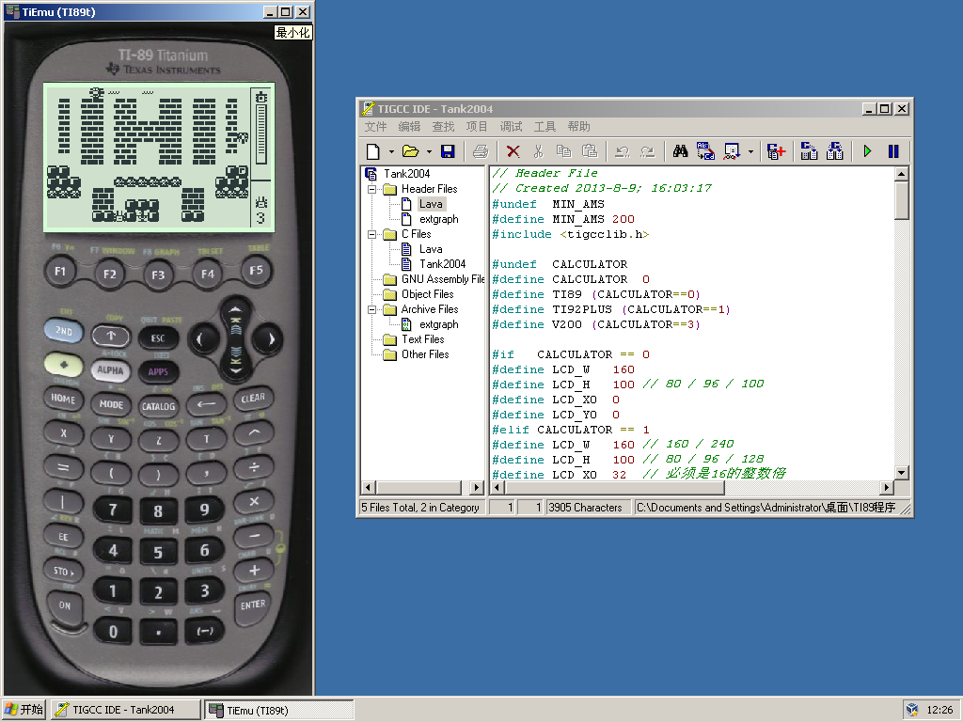The height and width of the screenshot is (722, 963).
Task: Open the 帮助 menu
Action: [x=578, y=127]
